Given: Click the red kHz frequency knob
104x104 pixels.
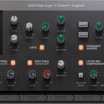Looking at the screenshot, I should click(47, 75).
